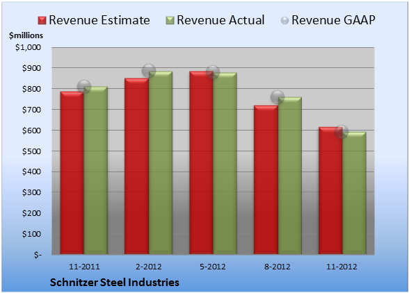The width and height of the screenshot is (409, 293).
Task: Select the red estimate bar for 2-2012
Action: [x=136, y=166]
